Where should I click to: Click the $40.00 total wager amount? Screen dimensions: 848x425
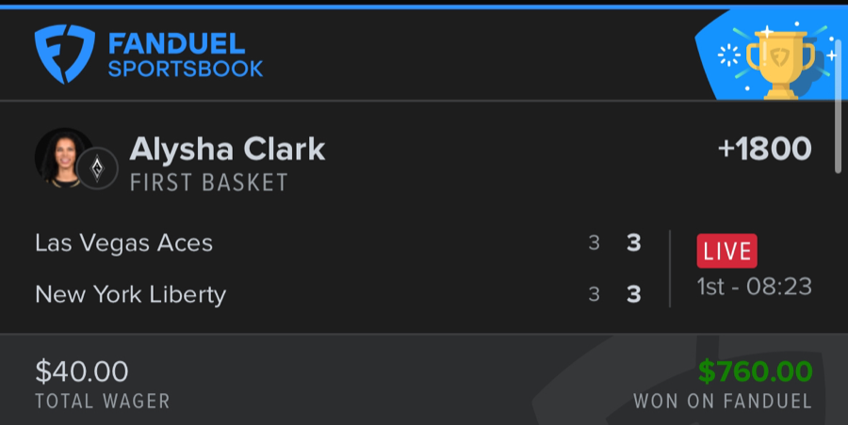click(81, 371)
